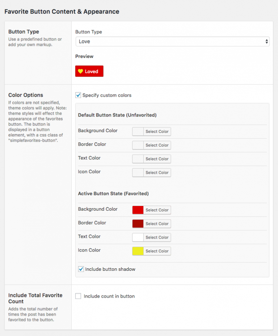Image resolution: width=278 pixels, height=336 pixels.
Task: Click the empty default Icon Color swatch
Action: [138, 173]
